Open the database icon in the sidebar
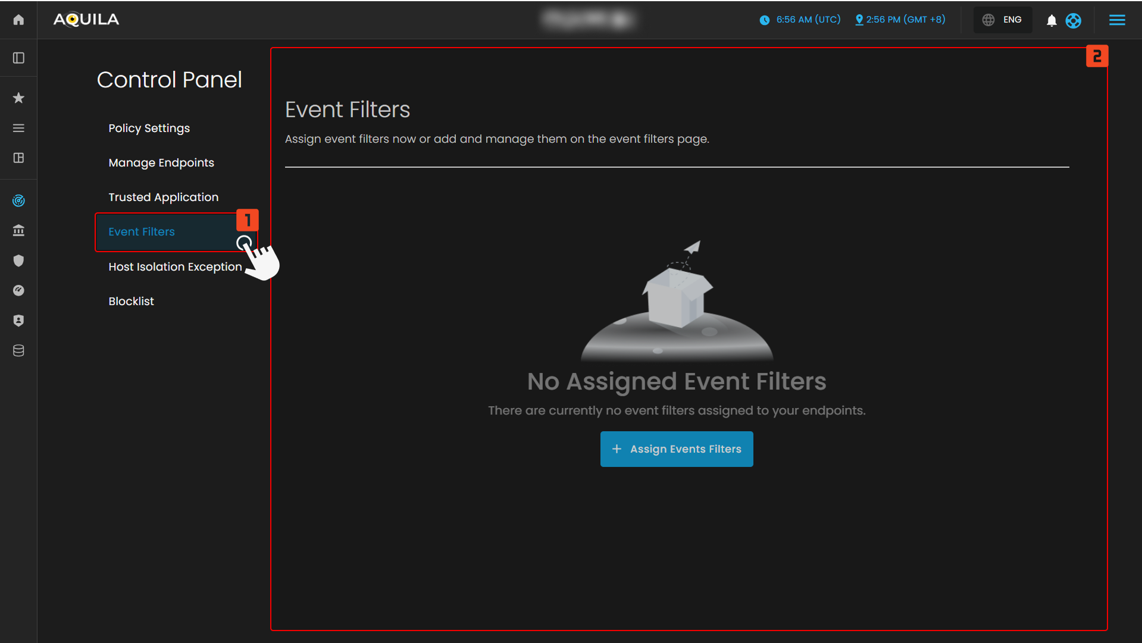 [x=18, y=350]
